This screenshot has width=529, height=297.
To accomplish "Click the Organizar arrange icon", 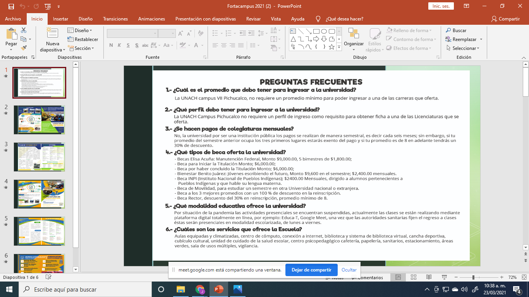I will tap(354, 34).
